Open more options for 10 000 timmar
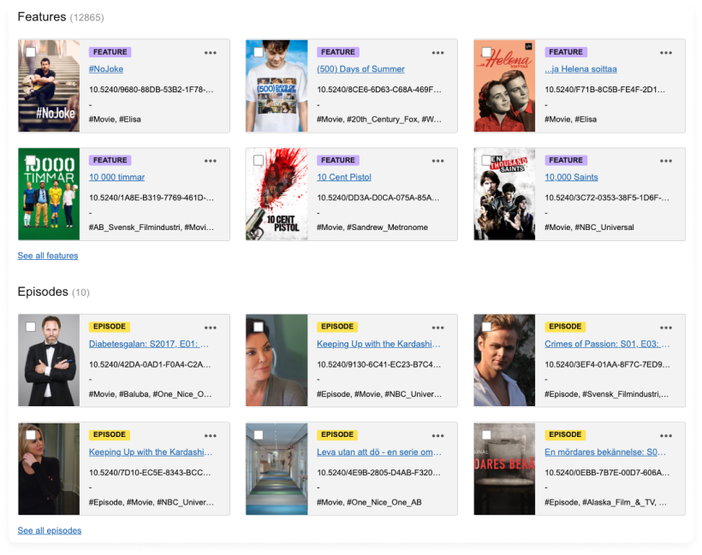The width and height of the screenshot is (702, 555). 211,161
